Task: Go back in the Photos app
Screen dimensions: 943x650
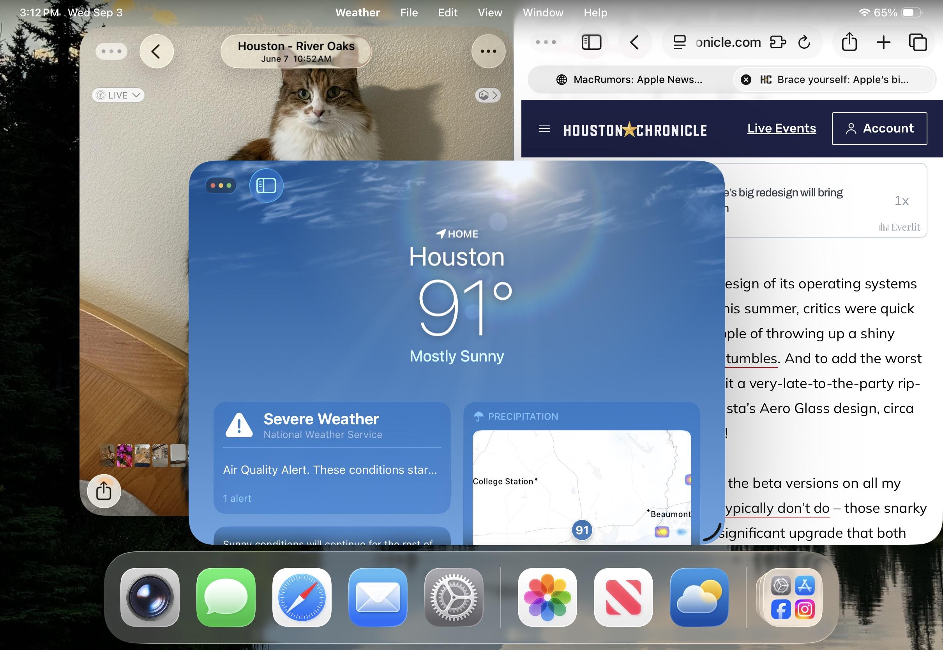Action: (156, 51)
